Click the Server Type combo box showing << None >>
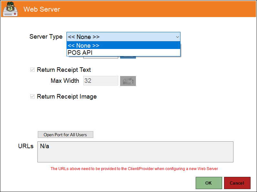 pyautogui.click(x=123, y=37)
